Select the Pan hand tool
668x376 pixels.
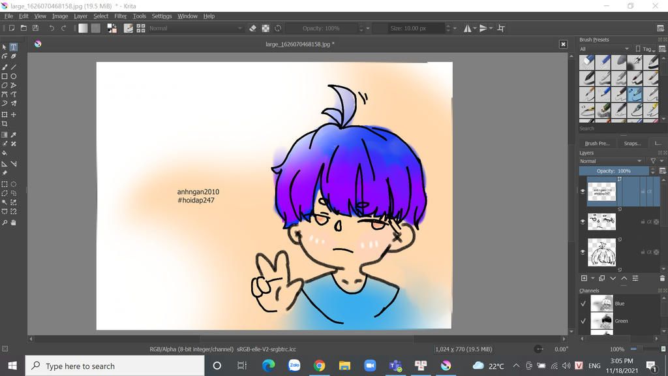tap(14, 223)
